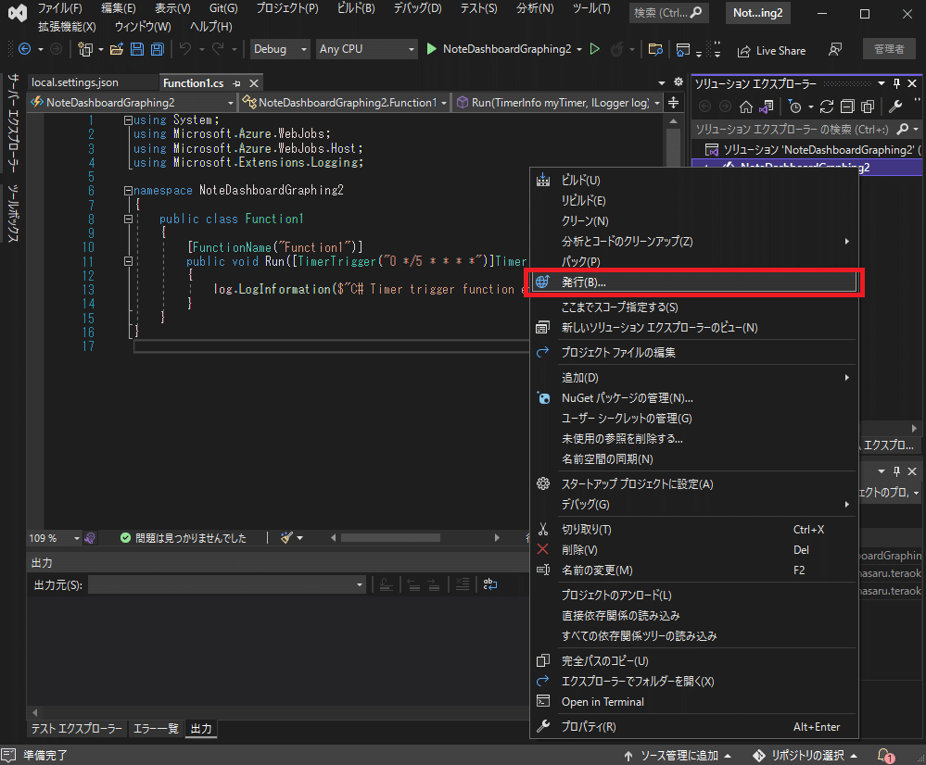The width and height of the screenshot is (926, 765).
Task: Click the split editor icon beside the Run member dropdown
Action: (673, 103)
